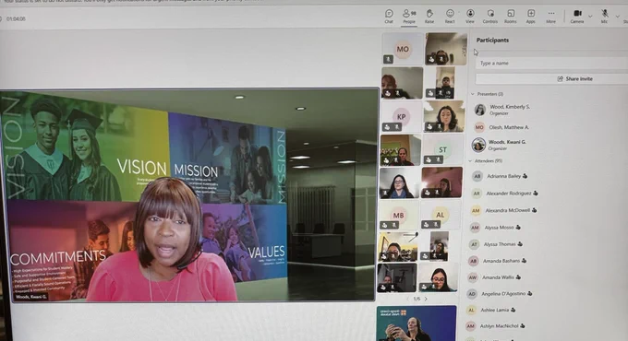This screenshot has height=341, width=628.
Task: Select attendee Alexander Rodriguez
Action: 509,194
